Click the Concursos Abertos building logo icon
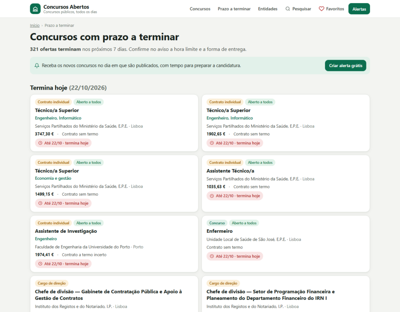This screenshot has width=400, height=312. pos(35,9)
